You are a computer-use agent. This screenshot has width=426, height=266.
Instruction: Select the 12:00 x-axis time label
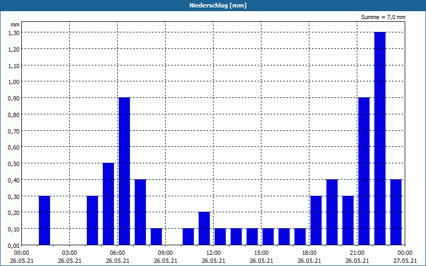214,253
